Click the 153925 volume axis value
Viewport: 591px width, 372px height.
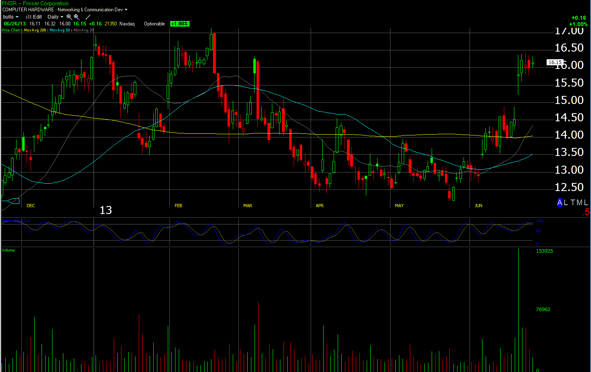tap(544, 251)
